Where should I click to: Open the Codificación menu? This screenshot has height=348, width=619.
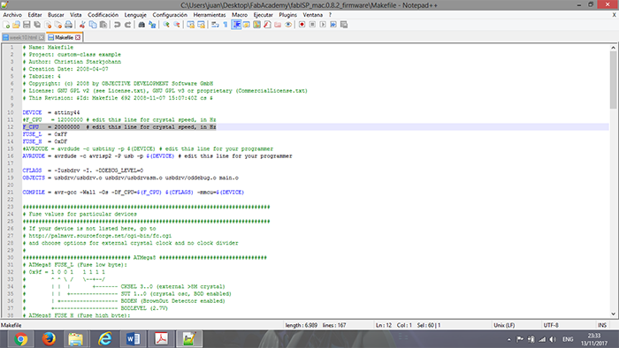(103, 15)
